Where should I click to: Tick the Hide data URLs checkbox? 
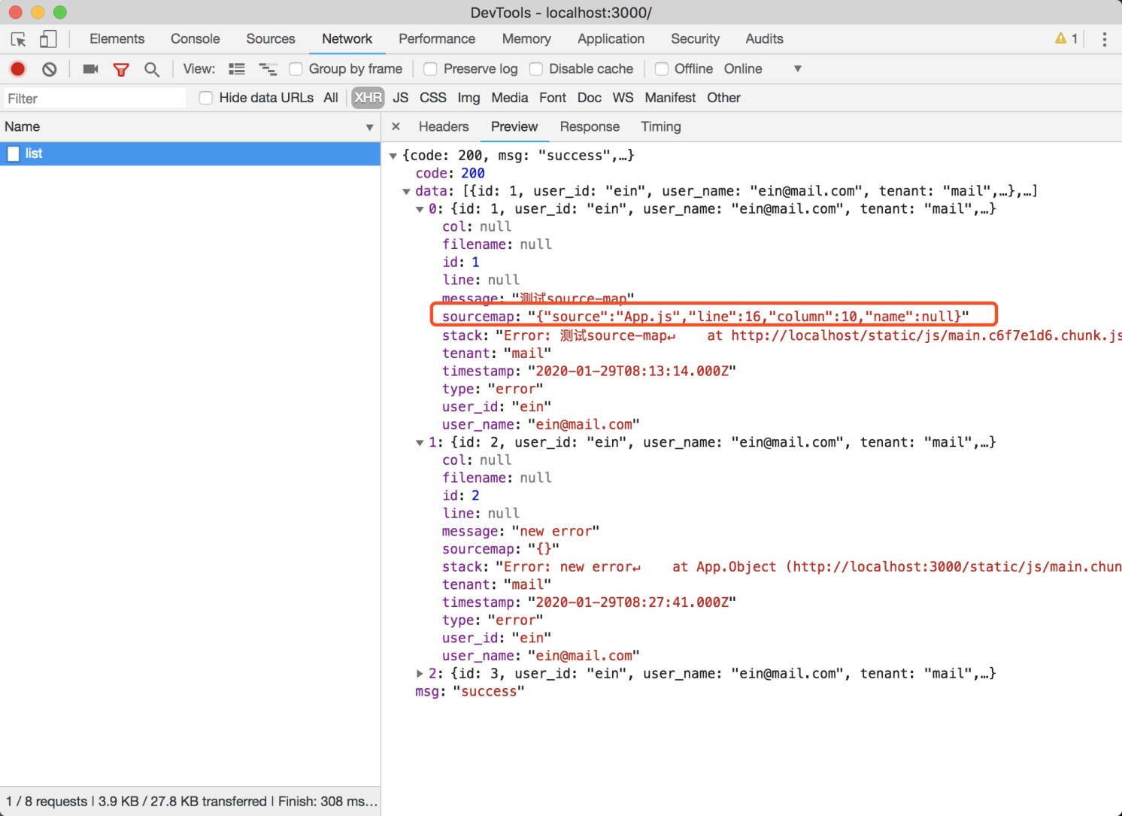point(205,98)
